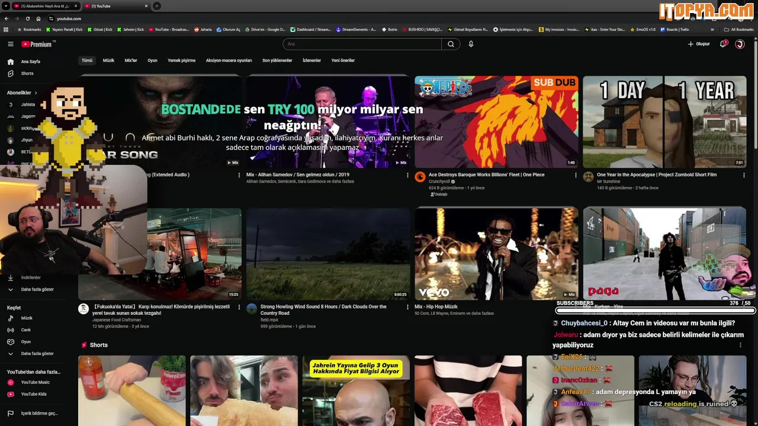
Task: Open the Botrix bookmark
Action: (x=388, y=29)
